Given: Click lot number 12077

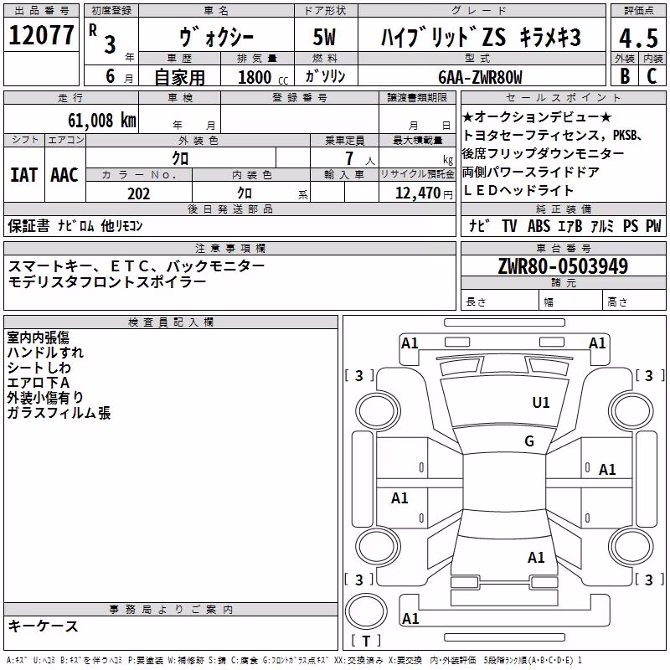Looking at the screenshot, I should coord(41,35).
